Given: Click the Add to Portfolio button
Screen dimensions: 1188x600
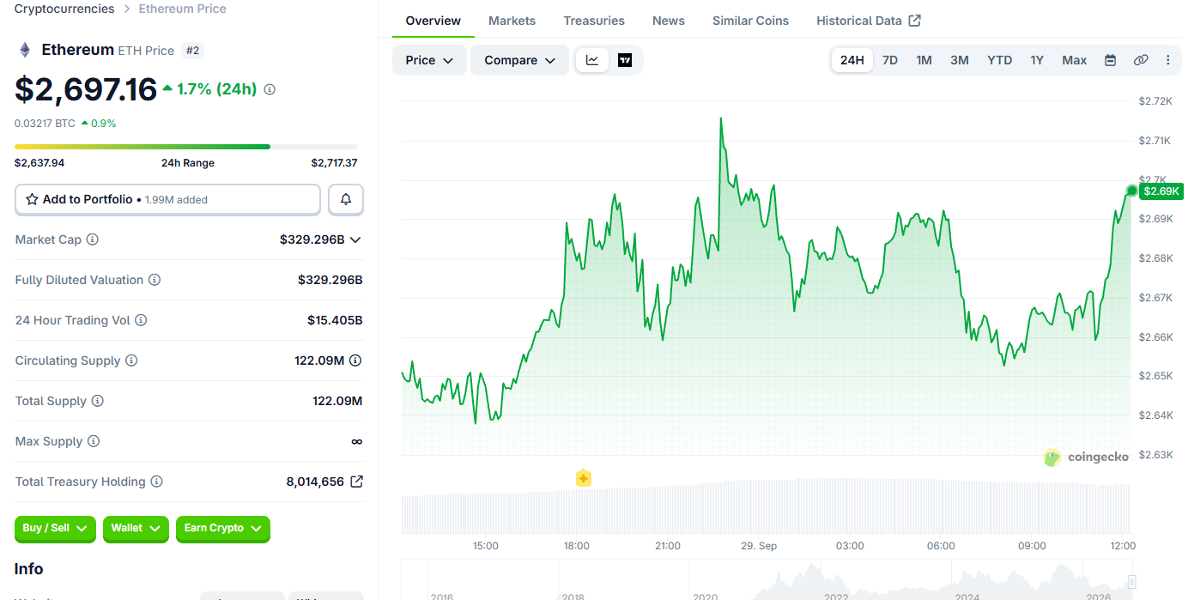Looking at the screenshot, I should pos(167,199).
